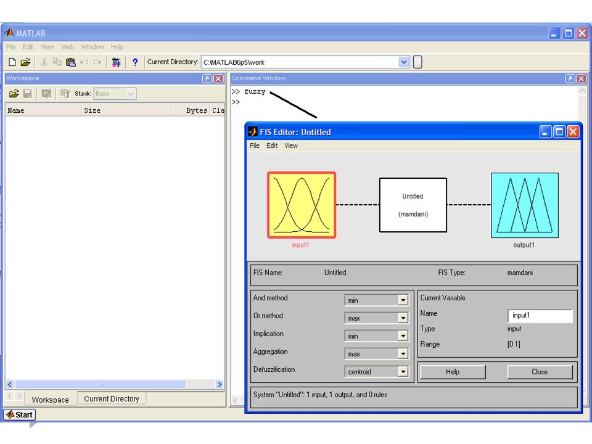Screen dimensions: 592x444
Task: Open the MATLAB File menu
Action: 11,47
